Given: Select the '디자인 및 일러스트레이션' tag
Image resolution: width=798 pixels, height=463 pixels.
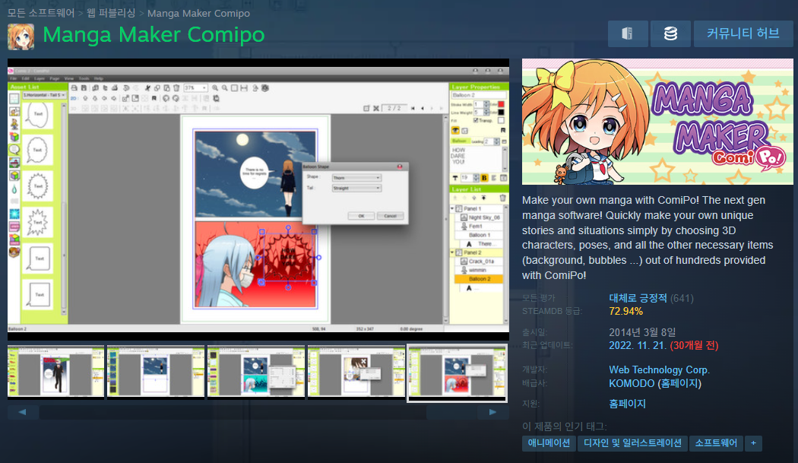Looking at the screenshot, I should click(x=632, y=443).
